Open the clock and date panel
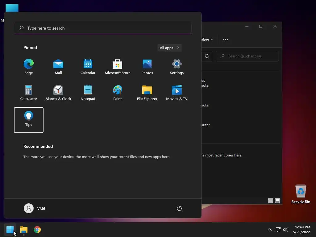316x237 pixels. (301, 230)
